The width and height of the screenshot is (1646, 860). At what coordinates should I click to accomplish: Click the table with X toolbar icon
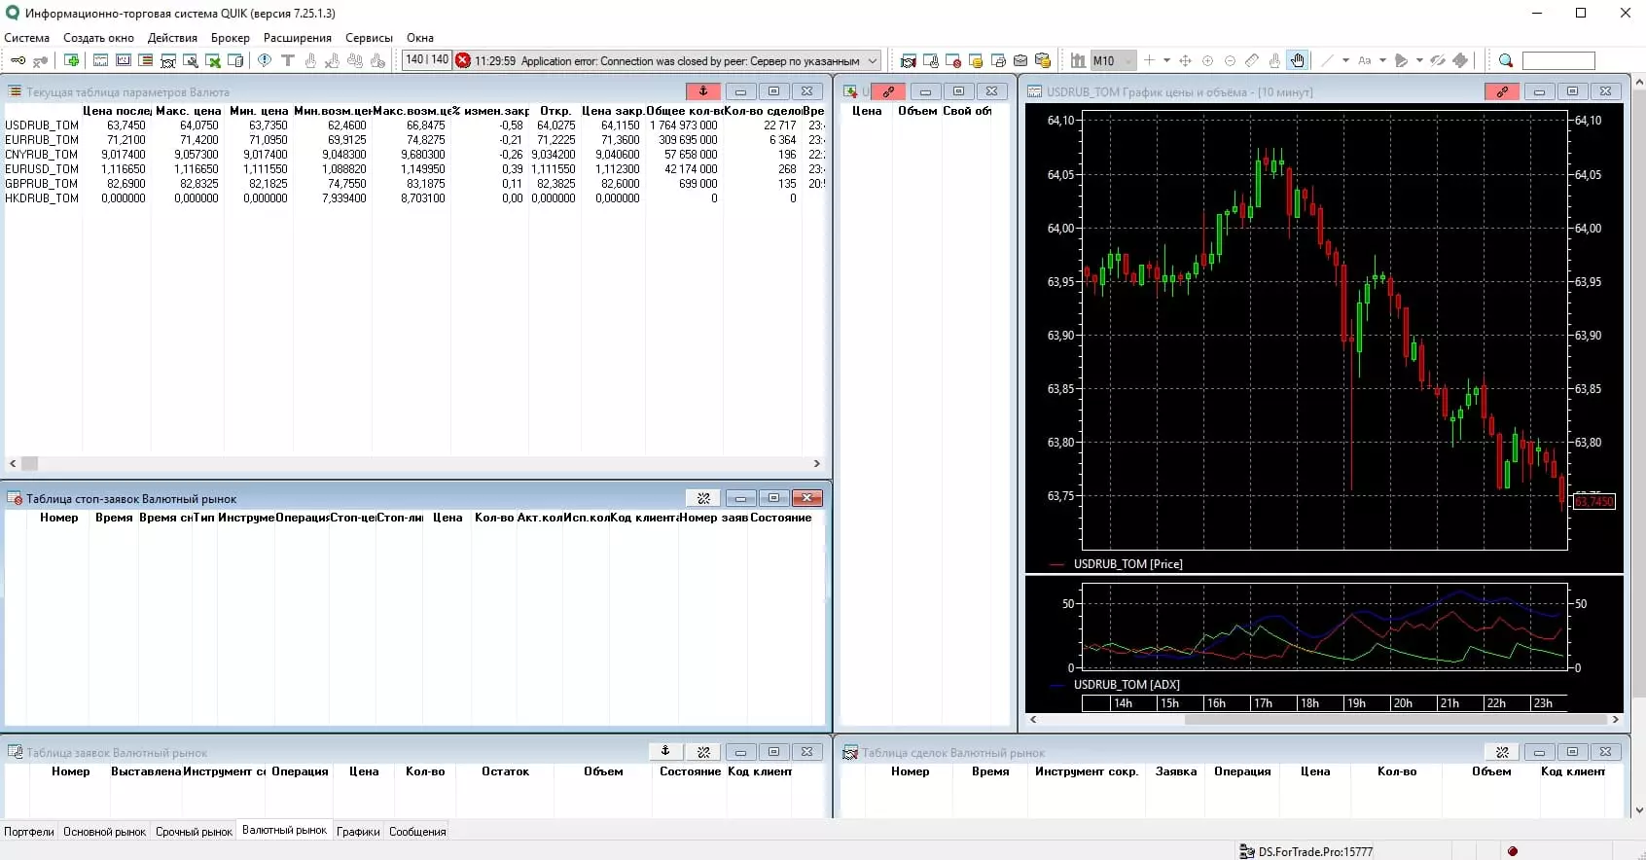pyautogui.click(x=213, y=60)
